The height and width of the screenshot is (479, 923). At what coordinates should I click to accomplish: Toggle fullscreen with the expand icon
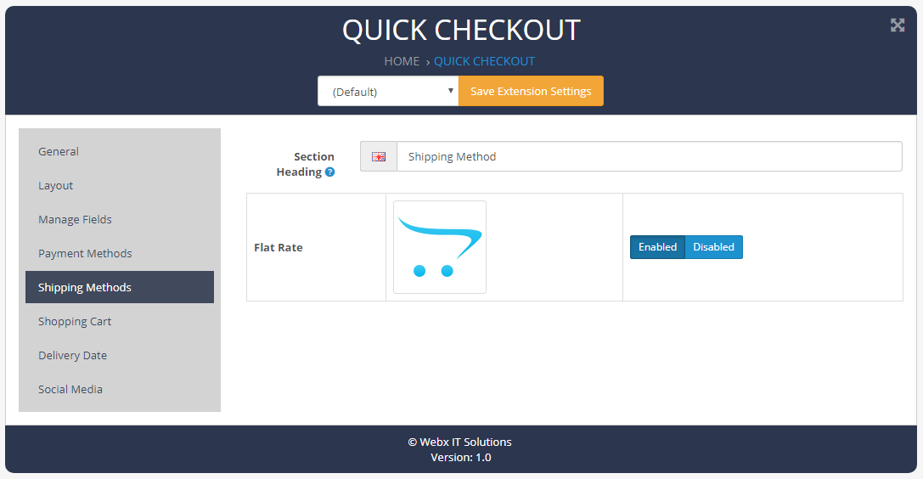coord(898,25)
